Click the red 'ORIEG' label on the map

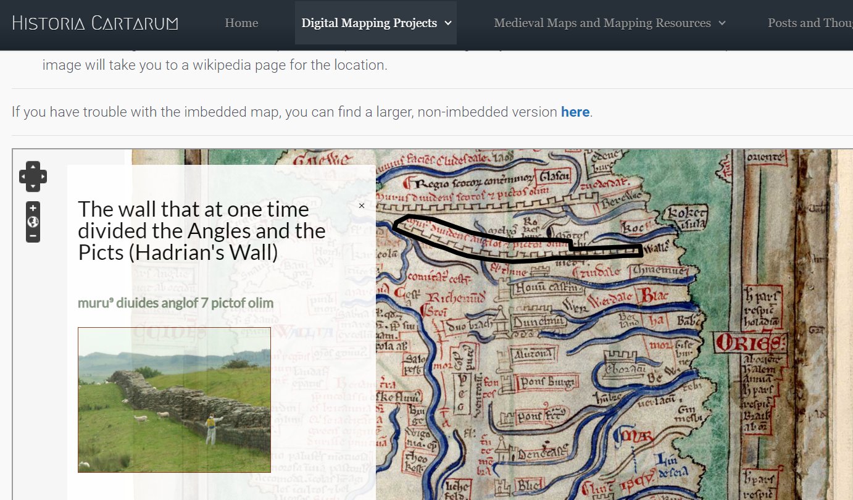750,341
